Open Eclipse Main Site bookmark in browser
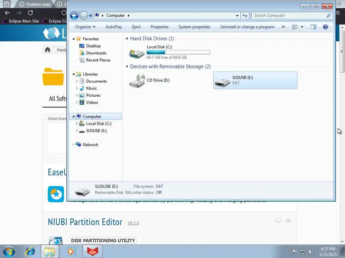This screenshot has height=258, width=345. point(21,21)
